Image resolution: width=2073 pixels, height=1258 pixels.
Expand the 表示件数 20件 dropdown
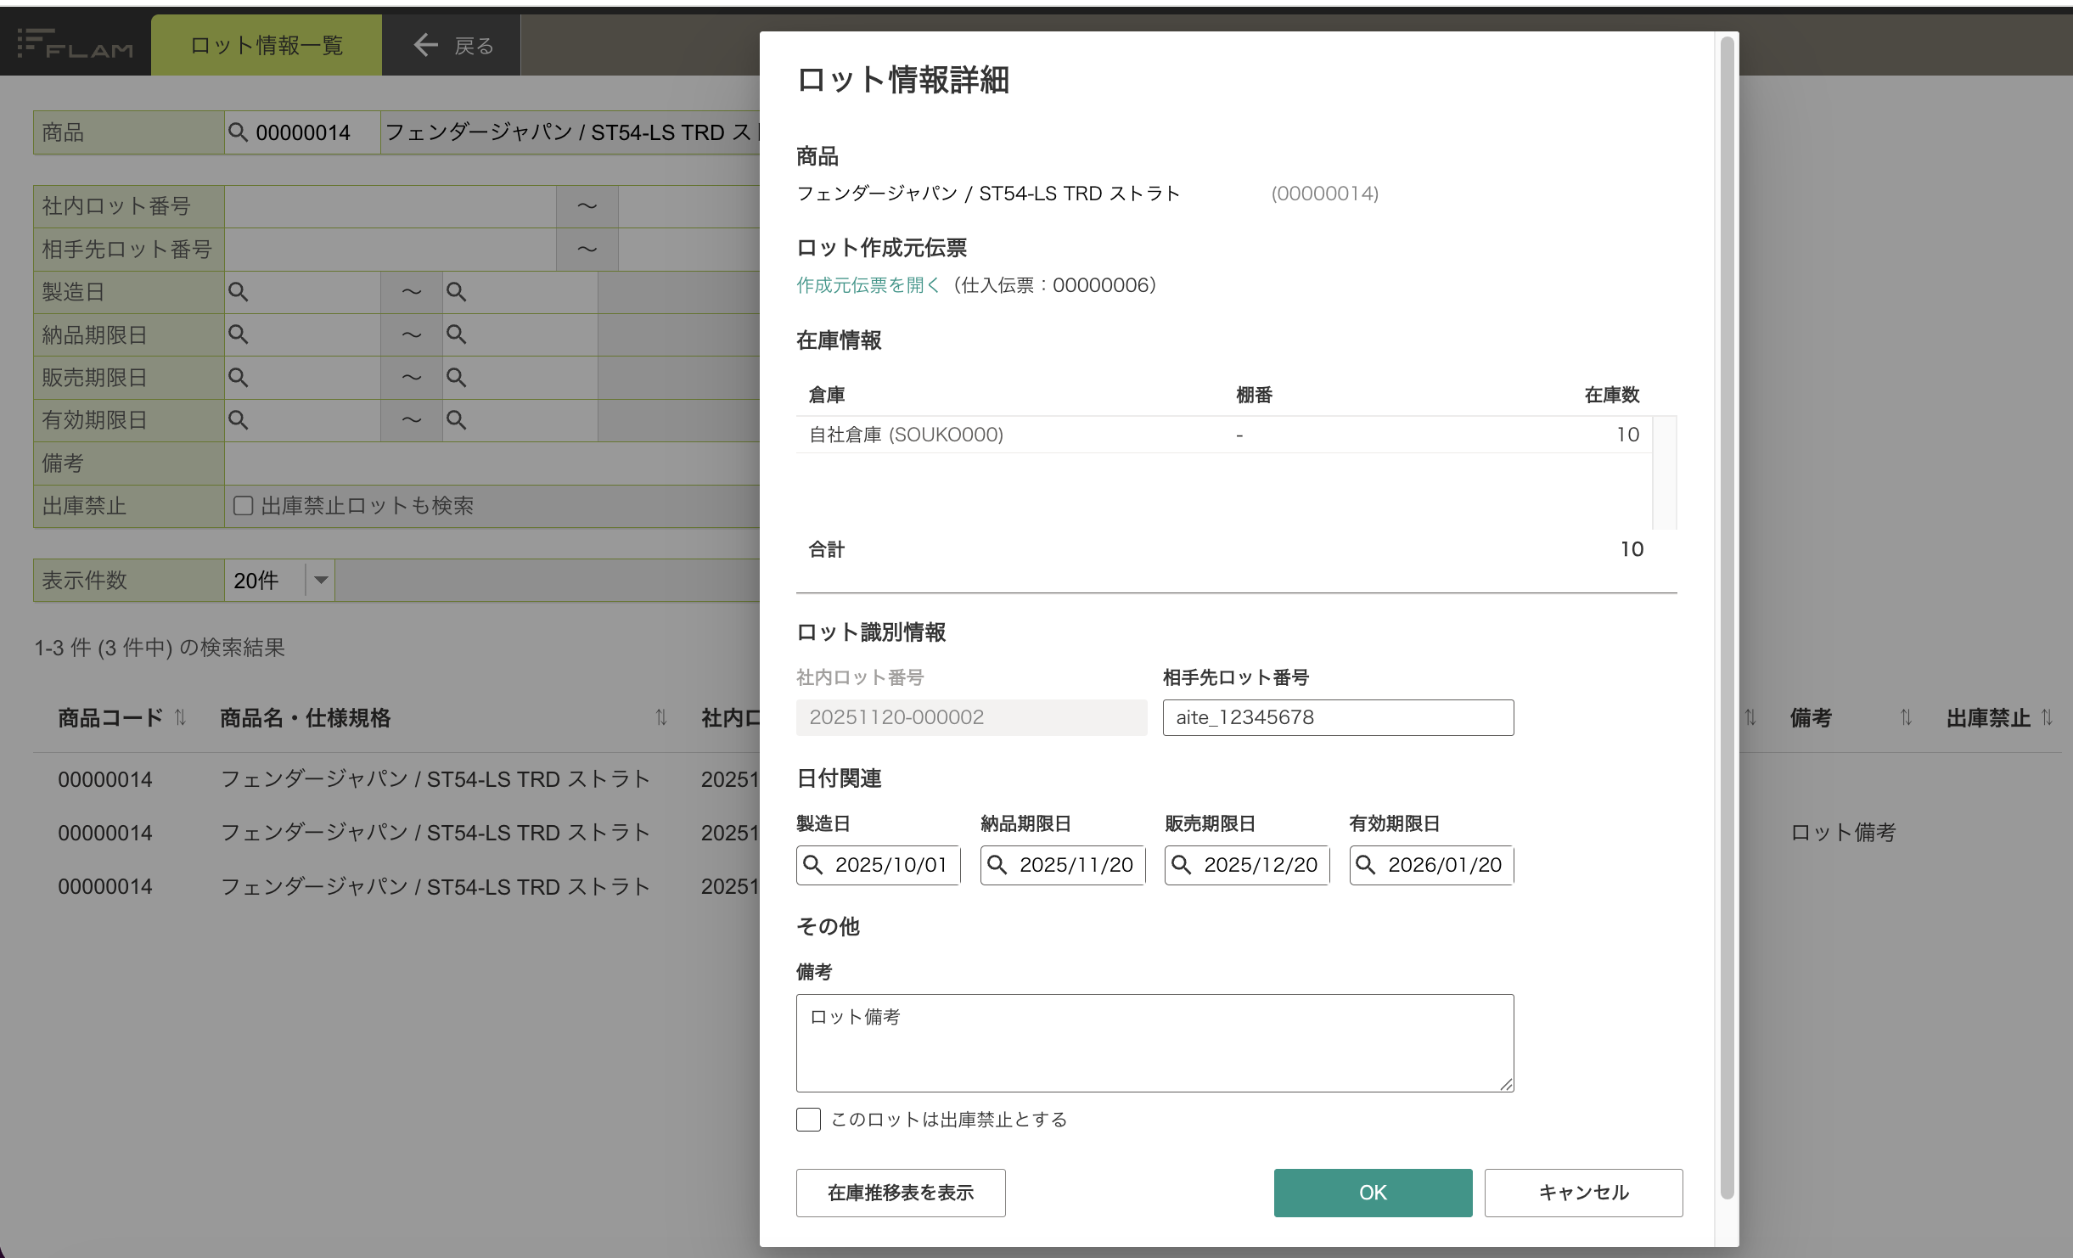321,581
